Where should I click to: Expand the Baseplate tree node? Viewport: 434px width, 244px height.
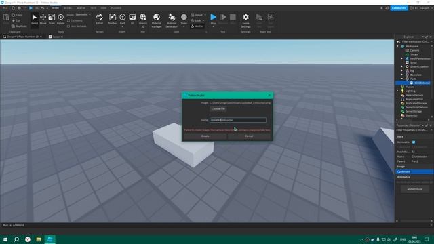point(402,75)
